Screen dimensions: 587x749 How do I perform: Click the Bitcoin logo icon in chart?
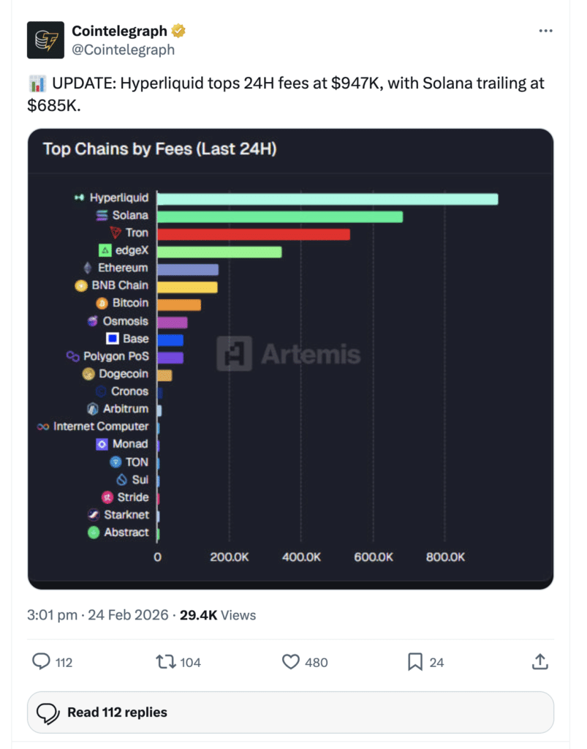pyautogui.click(x=102, y=303)
